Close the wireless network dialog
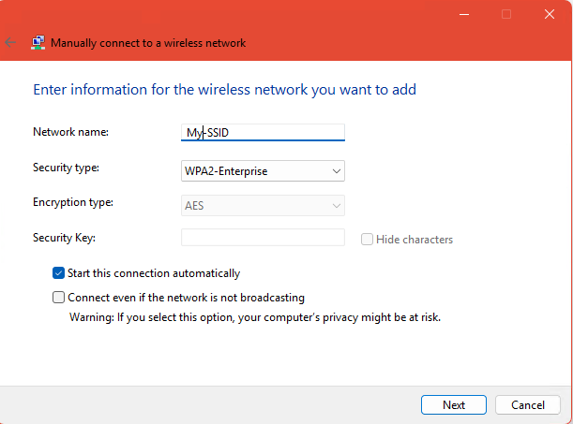This screenshot has width=573, height=424. (549, 14)
